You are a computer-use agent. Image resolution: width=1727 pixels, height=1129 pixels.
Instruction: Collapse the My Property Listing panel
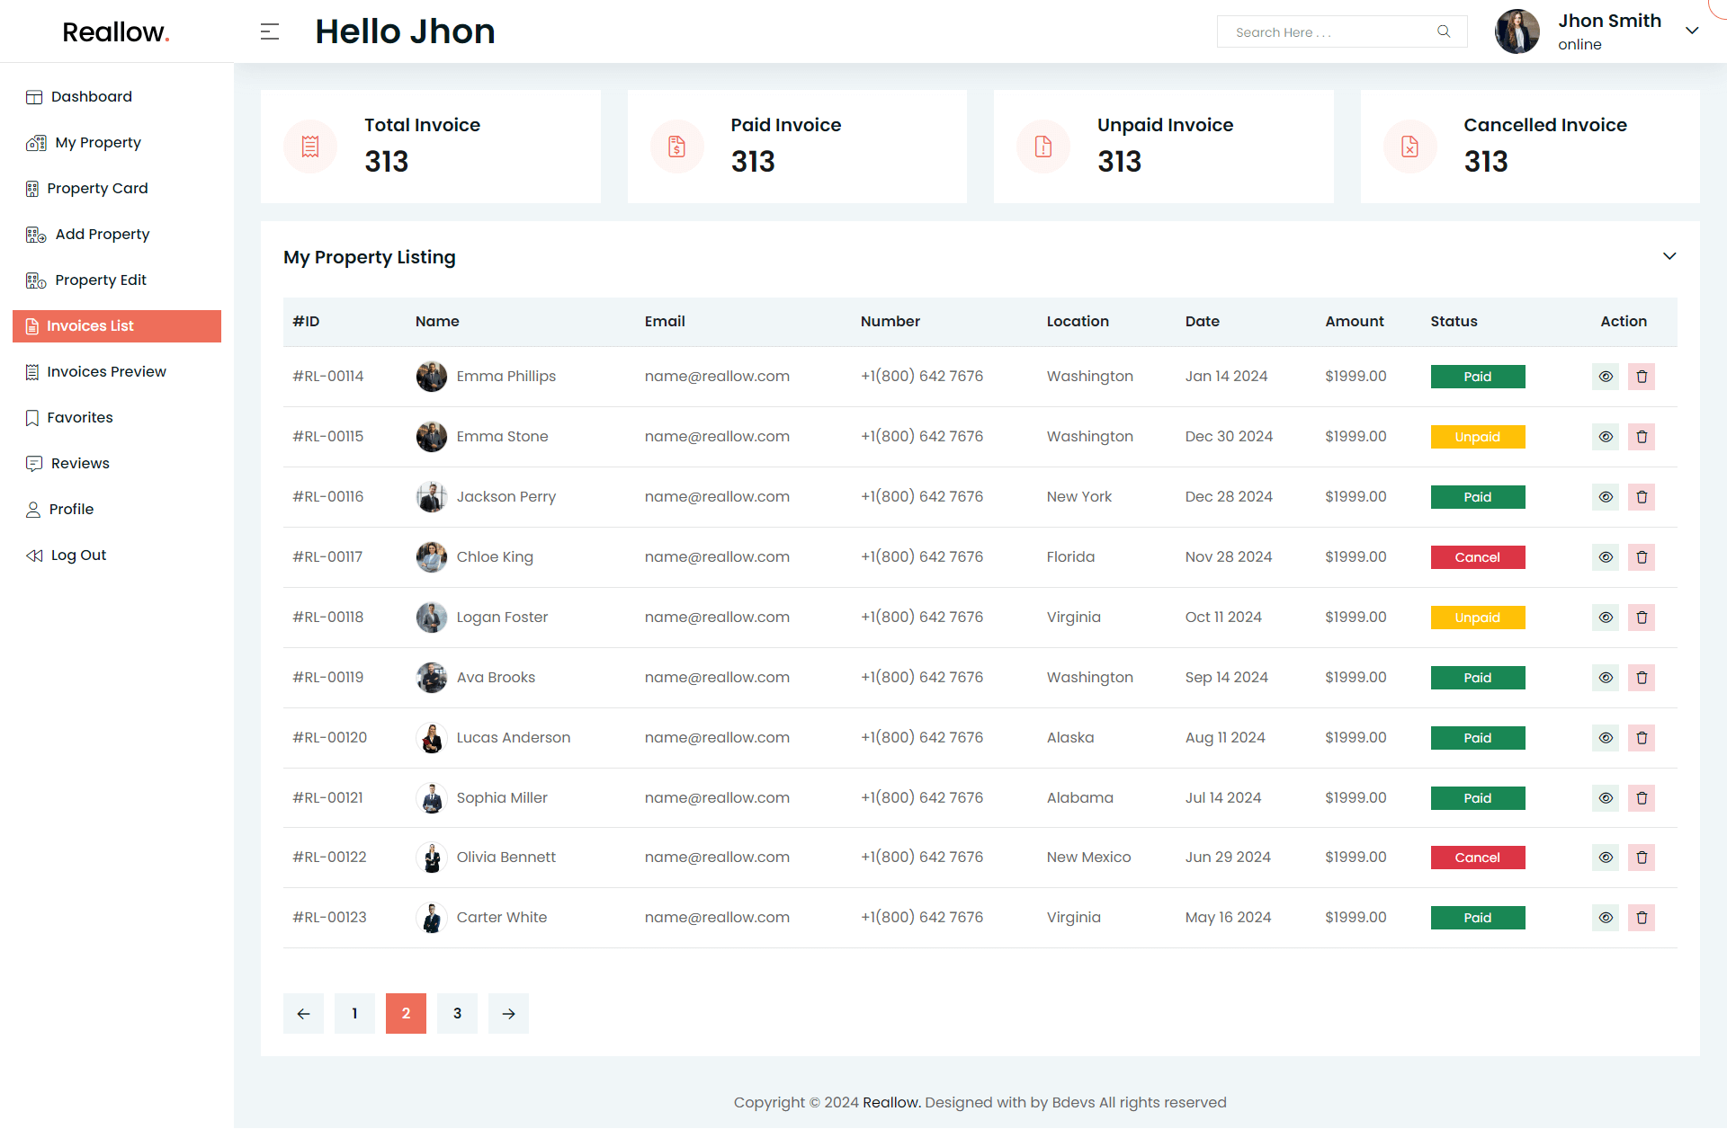1669,256
